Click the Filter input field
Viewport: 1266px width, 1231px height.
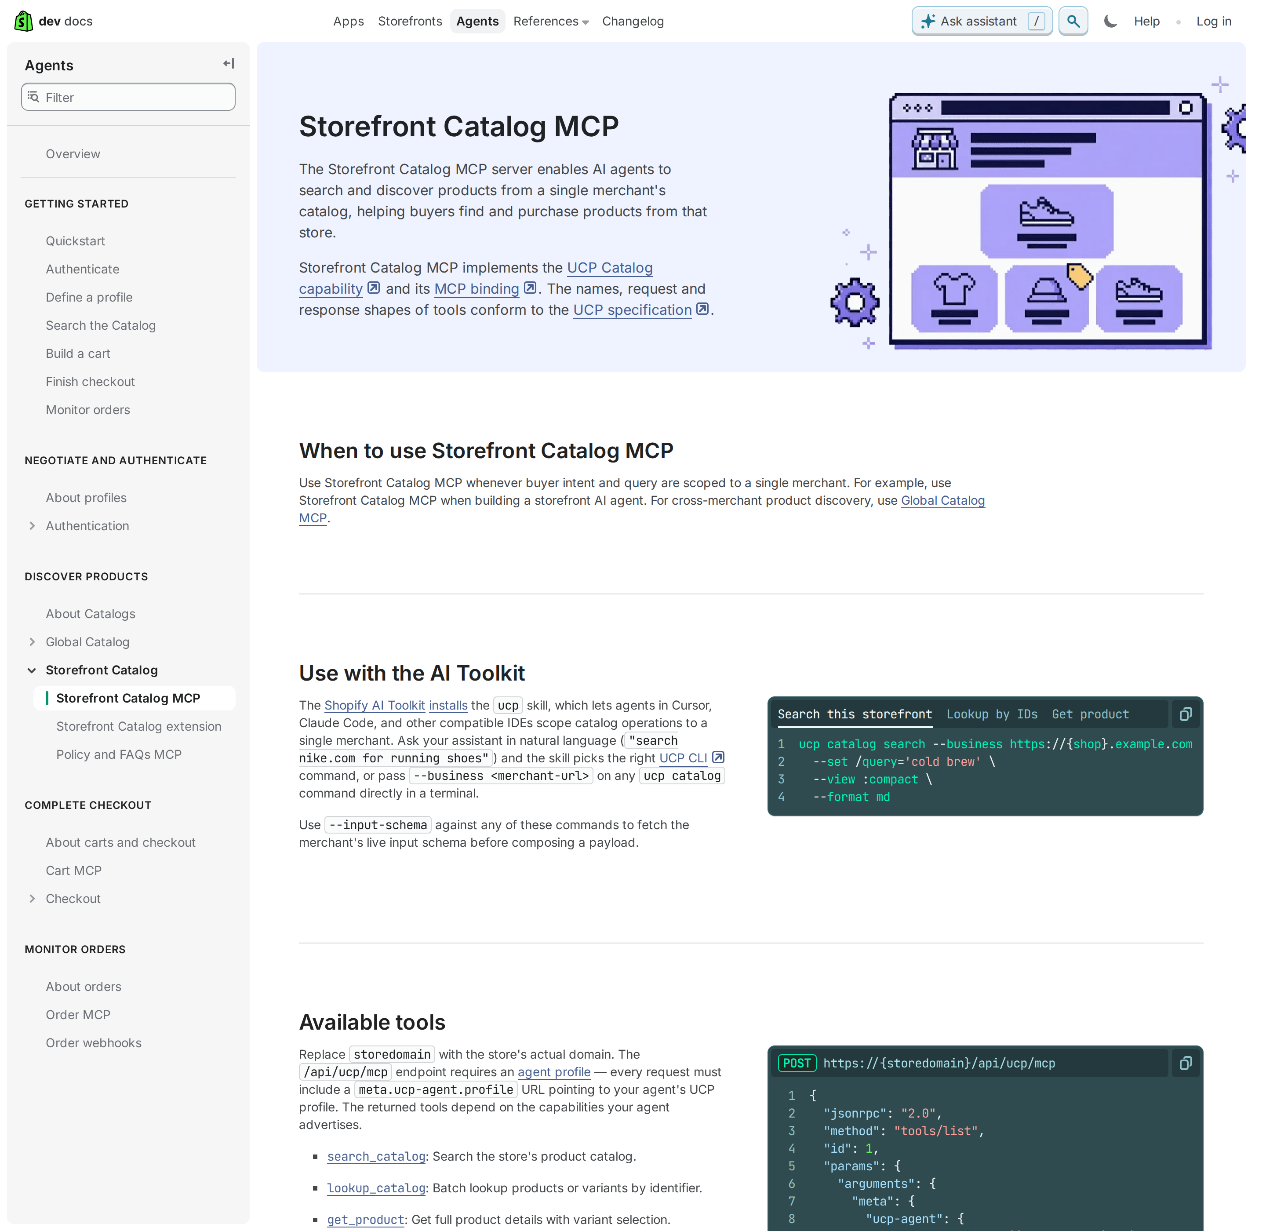(x=128, y=97)
